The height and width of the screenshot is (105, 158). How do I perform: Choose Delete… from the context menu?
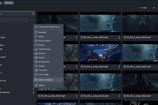(x=48, y=85)
